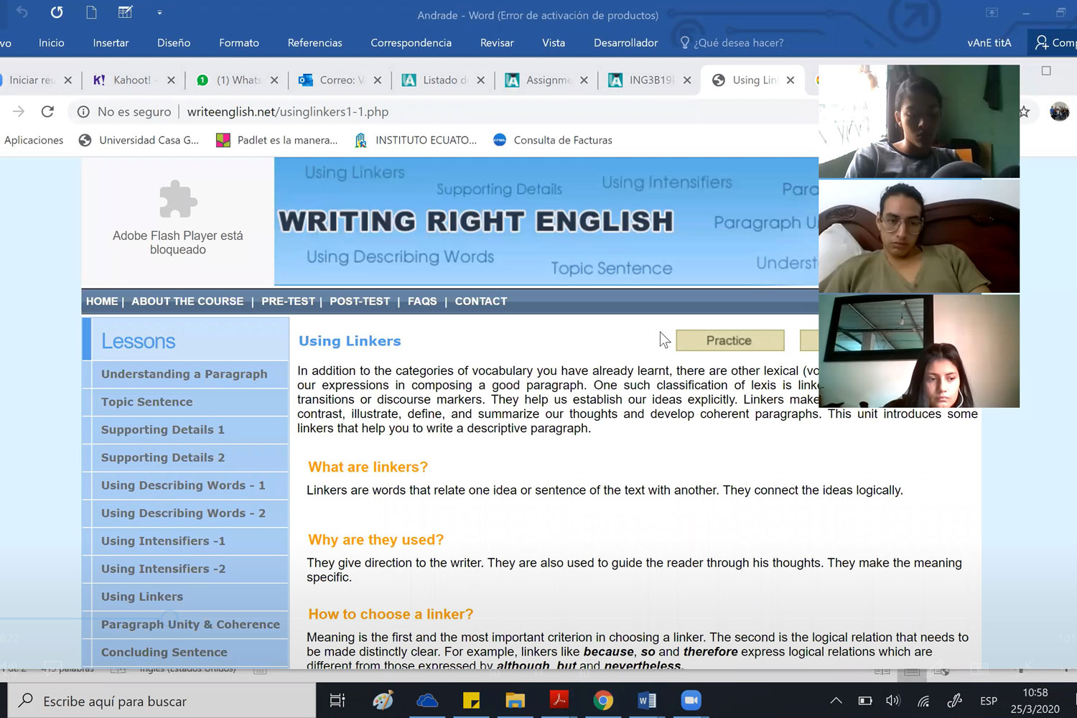Open File Explorer from the taskbar
The image size is (1077, 718).
[515, 700]
